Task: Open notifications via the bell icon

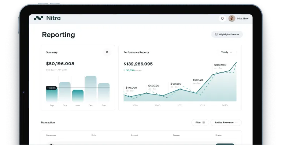Action: [222, 18]
